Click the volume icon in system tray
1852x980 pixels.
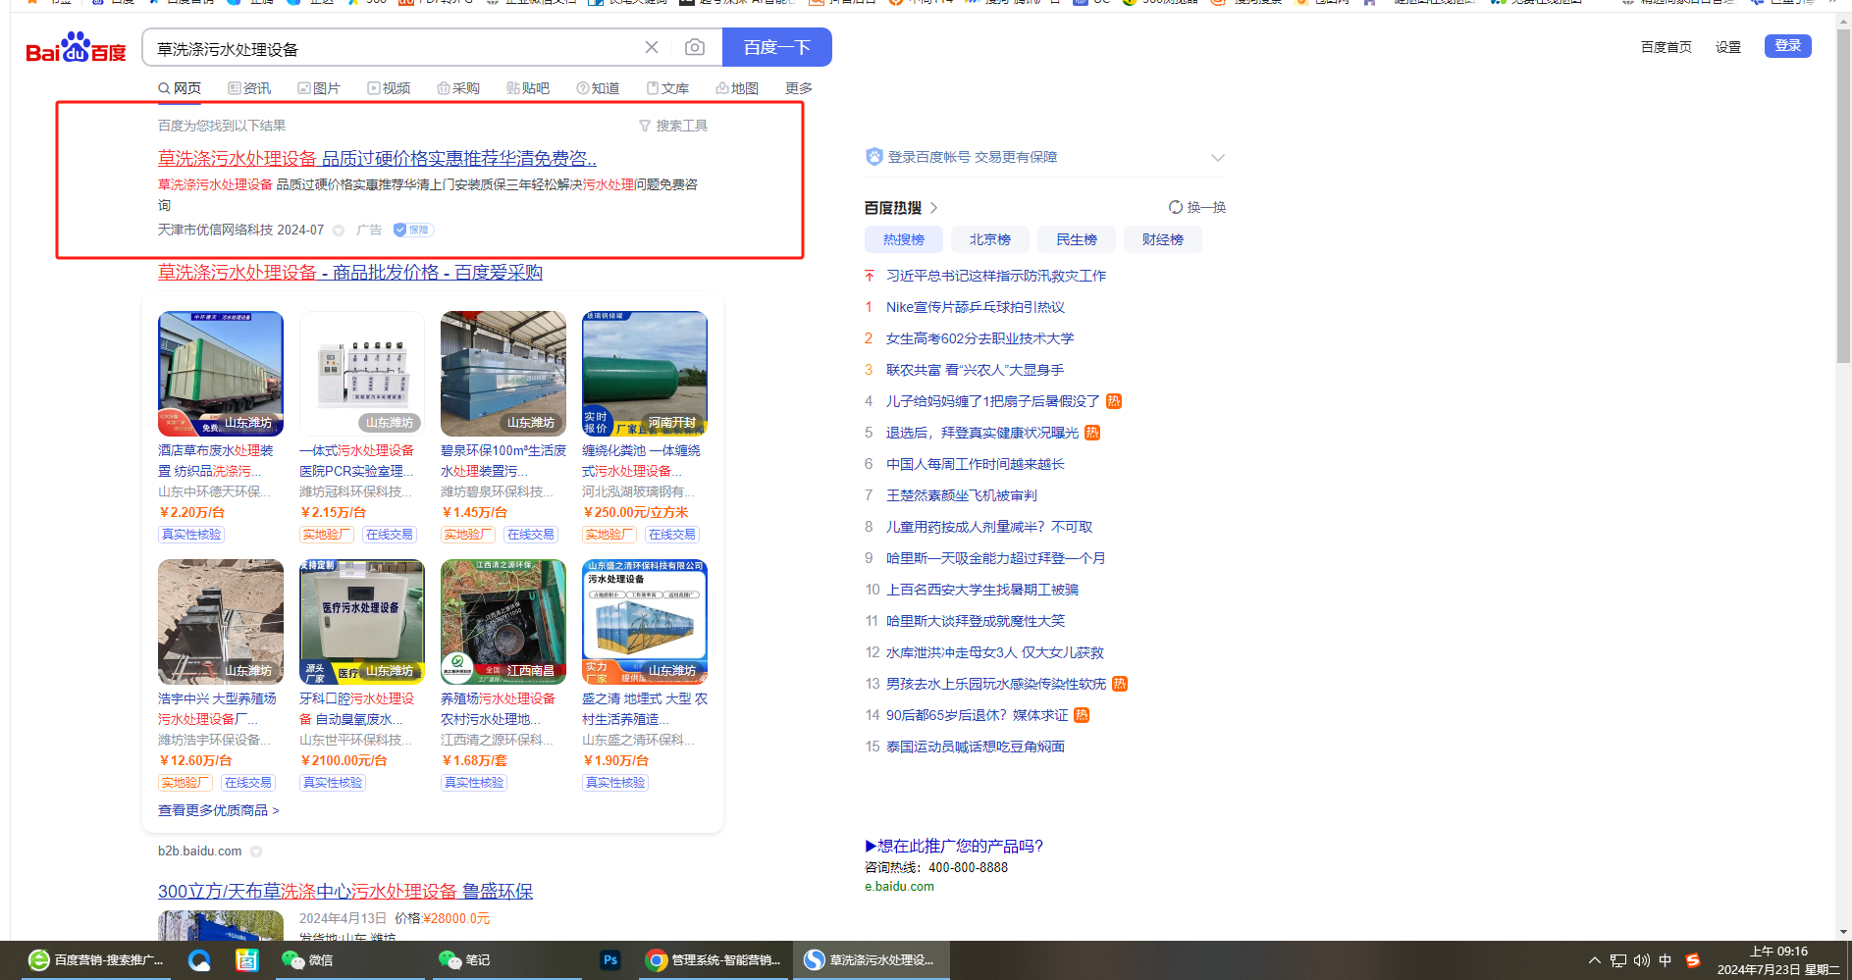point(1642,960)
